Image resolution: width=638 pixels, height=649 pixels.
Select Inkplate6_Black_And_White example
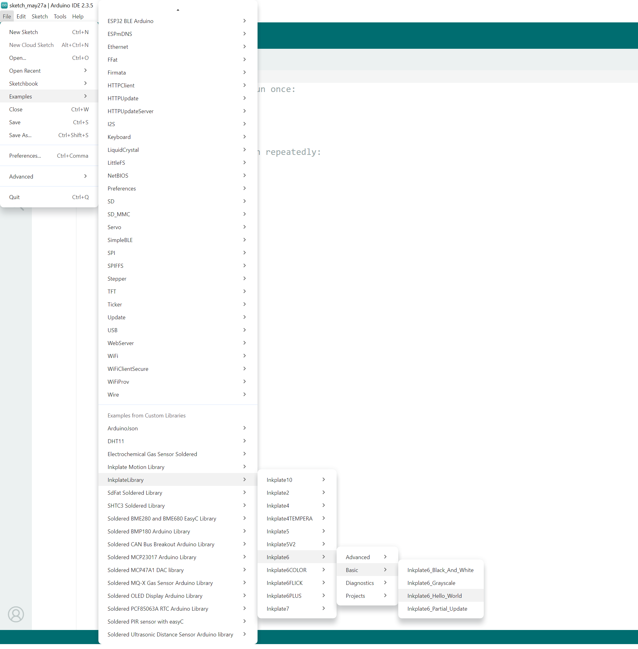(440, 570)
